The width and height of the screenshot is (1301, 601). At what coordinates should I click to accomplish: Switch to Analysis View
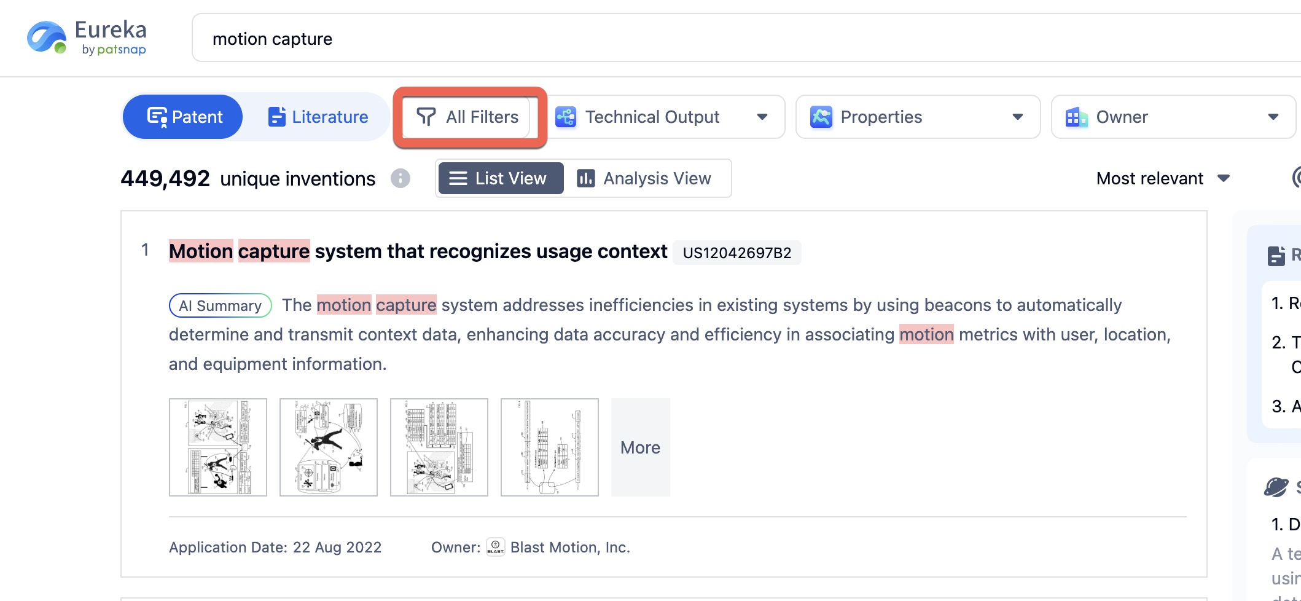coord(645,178)
